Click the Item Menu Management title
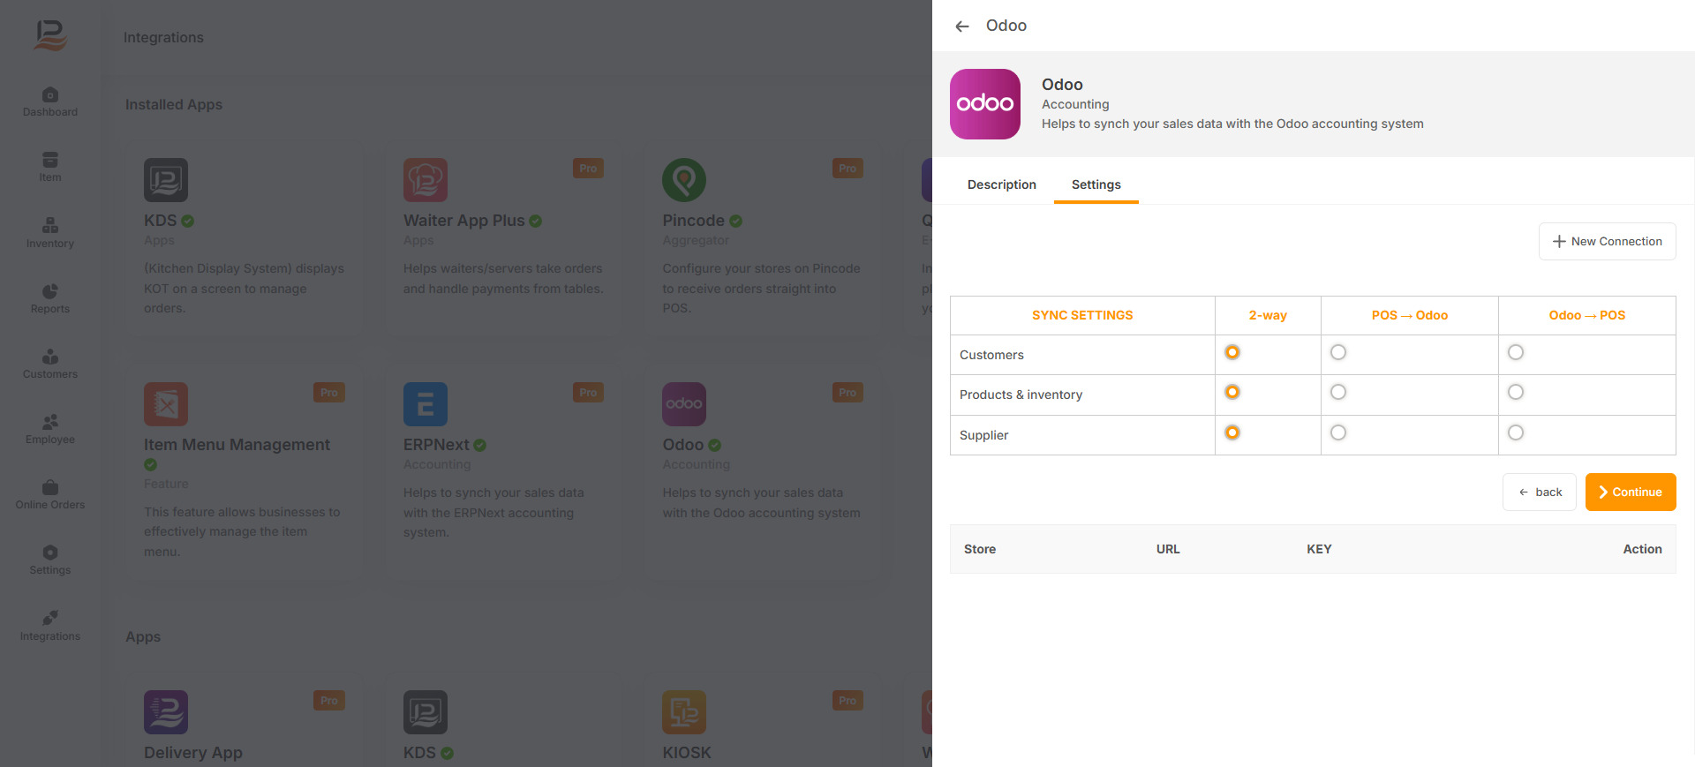The image size is (1695, 767). pos(237,445)
